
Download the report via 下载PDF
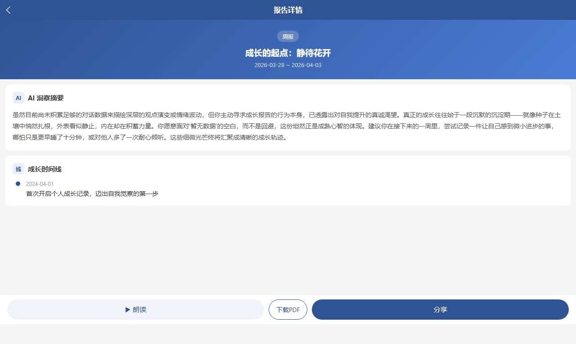[x=288, y=310]
